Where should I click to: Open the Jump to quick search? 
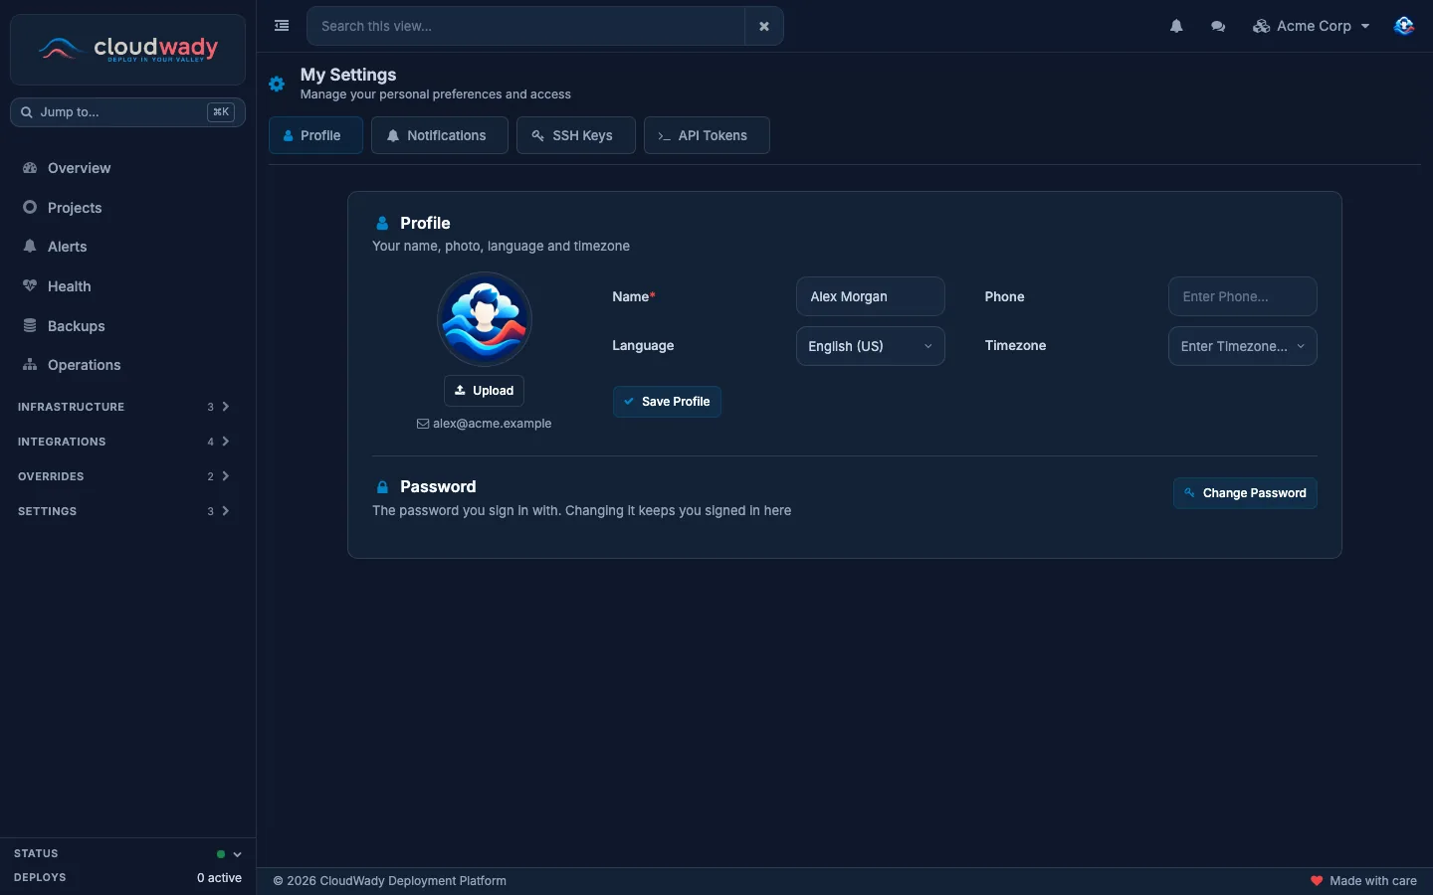coord(127,112)
